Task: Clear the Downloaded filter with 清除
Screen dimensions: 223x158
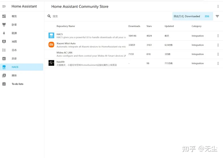Action: pos(207,16)
